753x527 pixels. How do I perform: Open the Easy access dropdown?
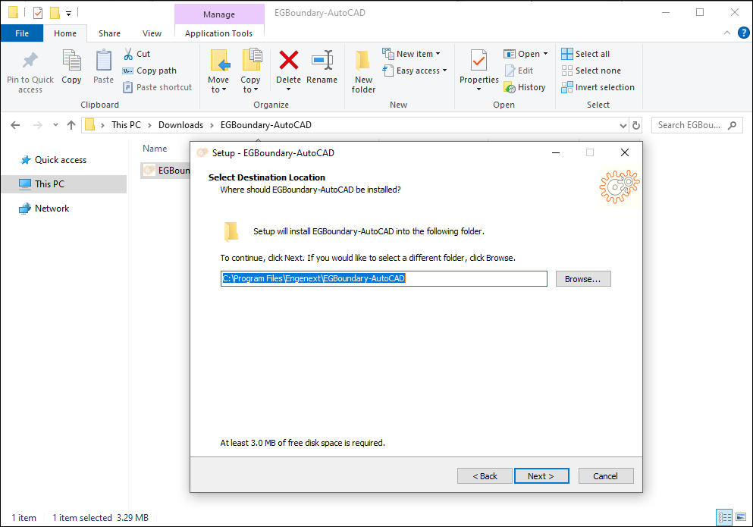[x=415, y=71]
